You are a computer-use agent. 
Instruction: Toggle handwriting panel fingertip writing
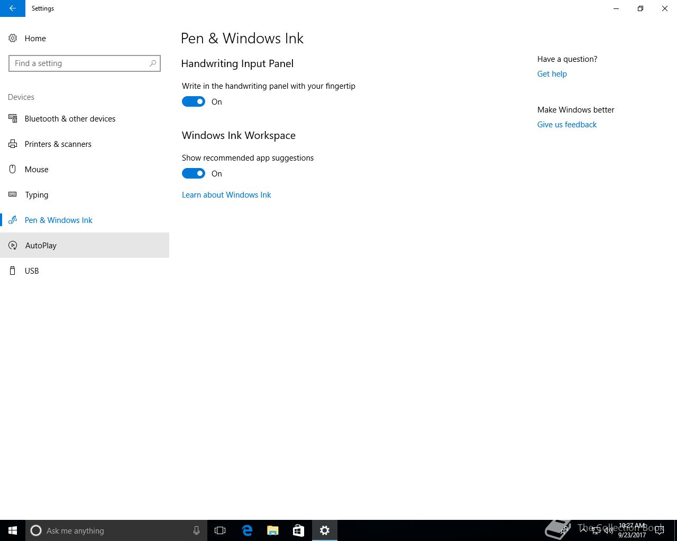pyautogui.click(x=194, y=101)
